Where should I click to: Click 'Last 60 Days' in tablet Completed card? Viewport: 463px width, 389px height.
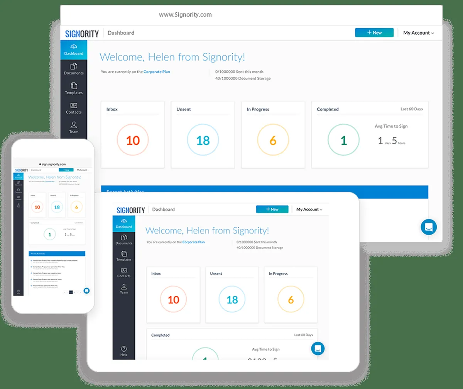(x=303, y=335)
